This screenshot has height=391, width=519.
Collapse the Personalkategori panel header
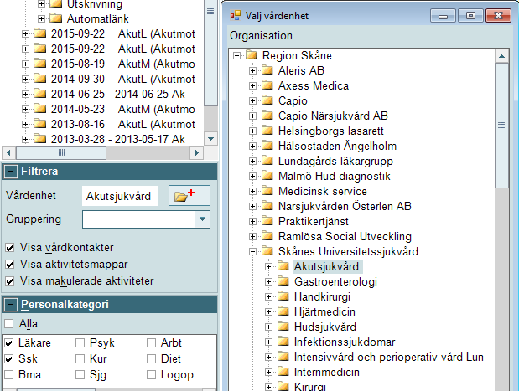[11, 305]
